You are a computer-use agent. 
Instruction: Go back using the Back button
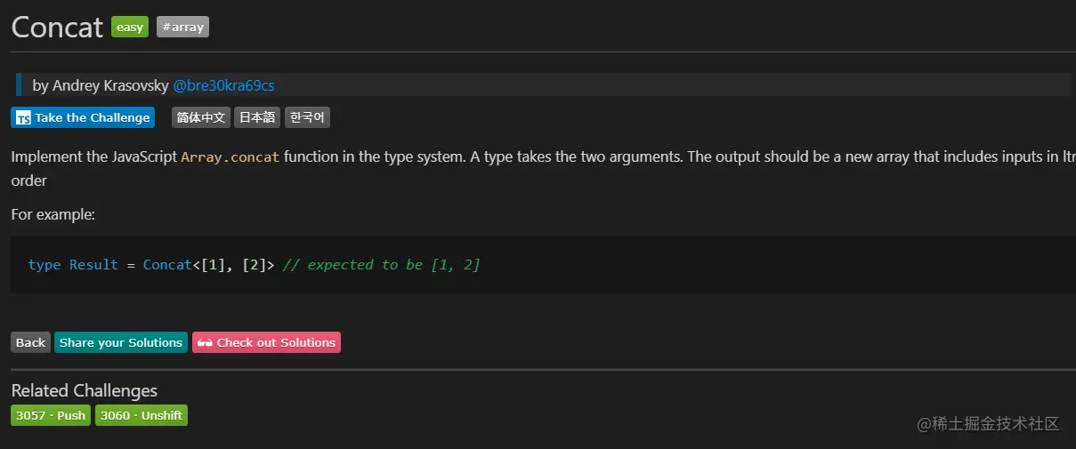click(30, 342)
